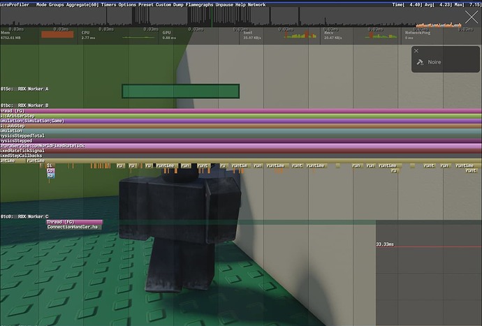Click the Mem usage orange bar graph

click(57, 34)
